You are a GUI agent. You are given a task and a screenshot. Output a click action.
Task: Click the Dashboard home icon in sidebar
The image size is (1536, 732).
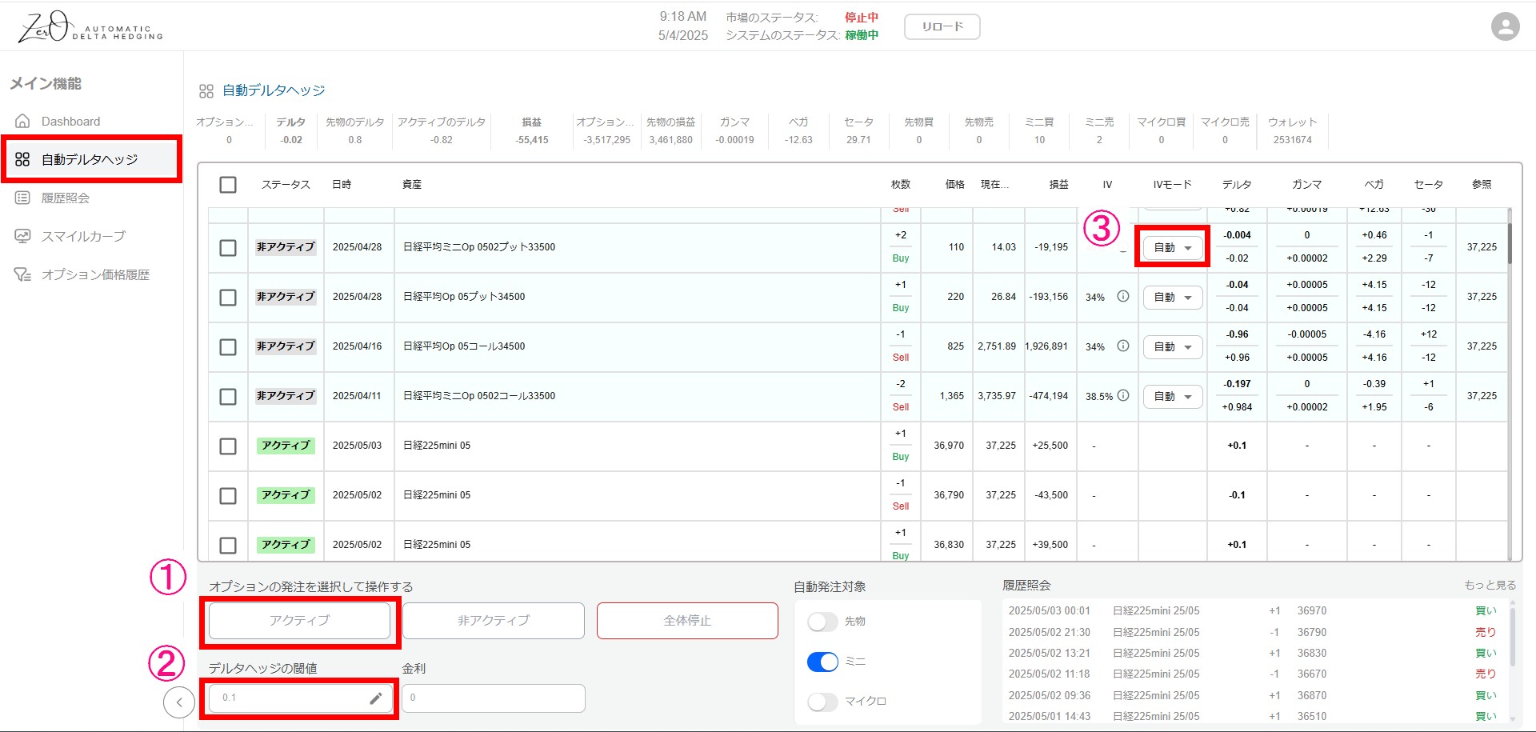[x=23, y=122]
